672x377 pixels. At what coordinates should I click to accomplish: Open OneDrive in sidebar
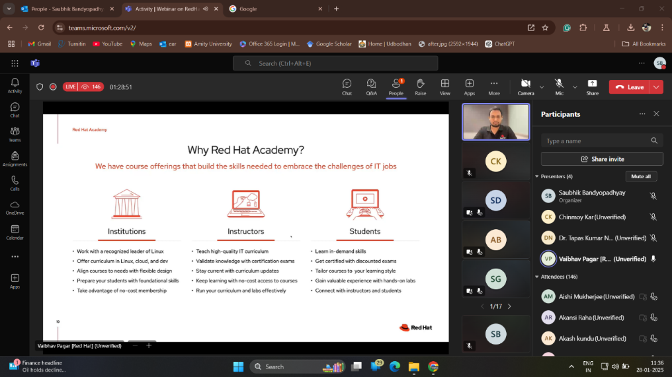click(15, 207)
